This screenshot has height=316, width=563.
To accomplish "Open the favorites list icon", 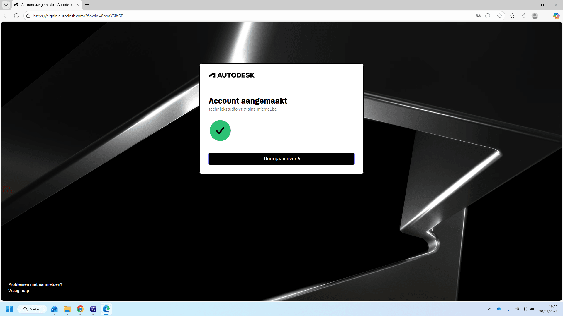I will point(524,16).
